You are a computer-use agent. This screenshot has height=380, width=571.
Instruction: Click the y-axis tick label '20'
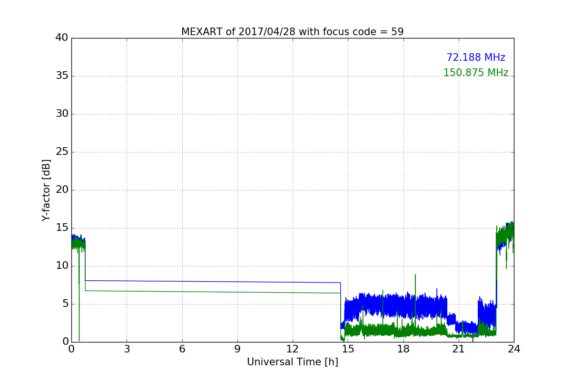(62, 190)
